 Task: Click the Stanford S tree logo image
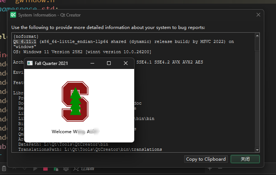point(75,101)
